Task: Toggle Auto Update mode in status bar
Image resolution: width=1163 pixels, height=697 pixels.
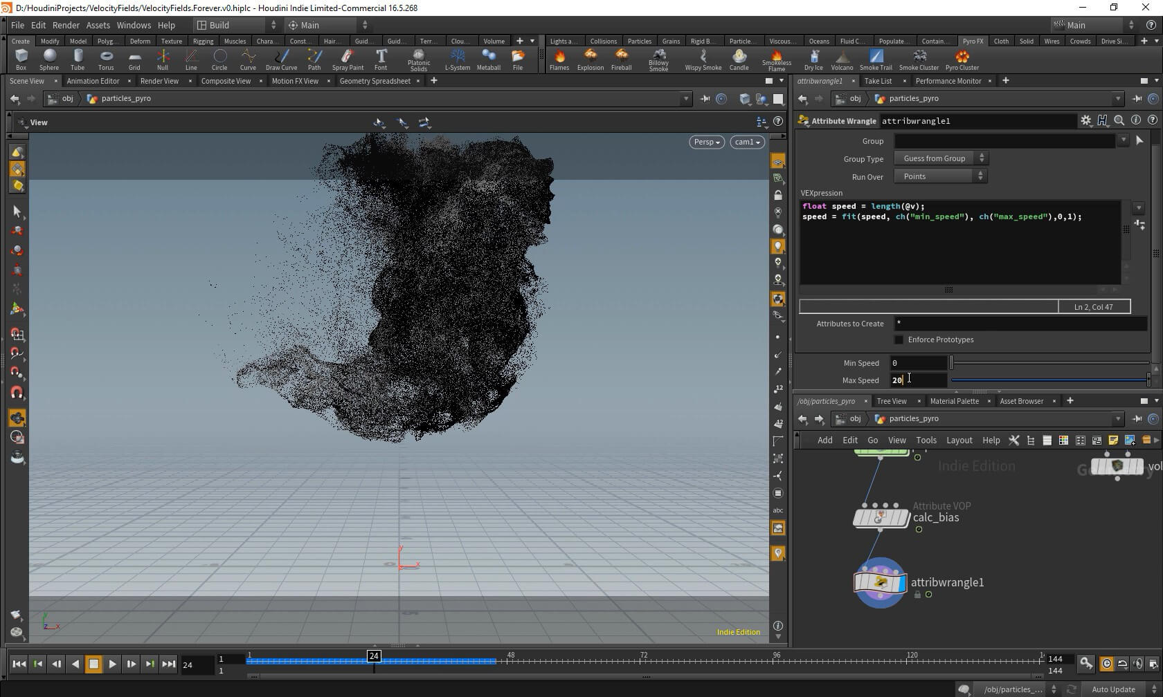Action: coord(1113,689)
